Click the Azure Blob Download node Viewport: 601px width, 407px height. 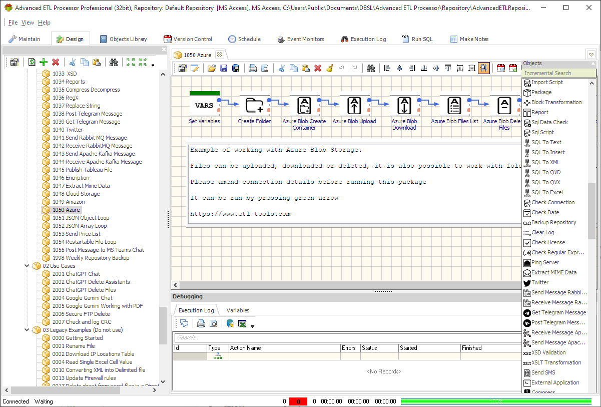tap(404, 106)
